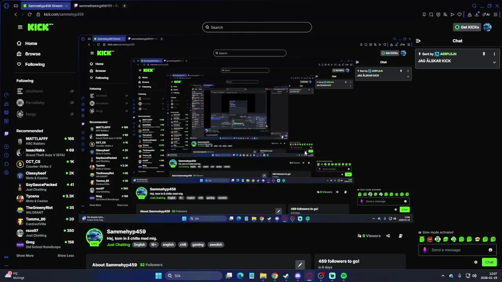Image resolution: width=502 pixels, height=282 pixels.
Task: Open followed channel PerraBaby
Action: tap(45, 103)
